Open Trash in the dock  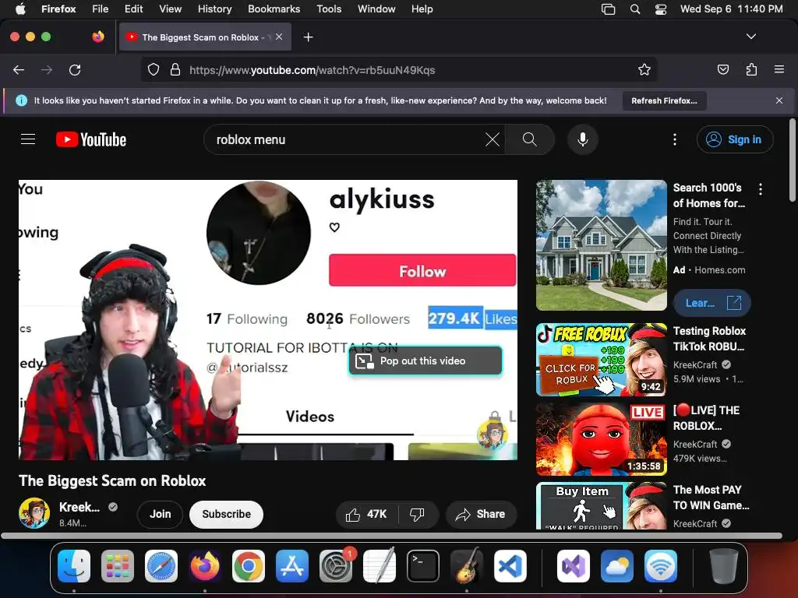[723, 566]
